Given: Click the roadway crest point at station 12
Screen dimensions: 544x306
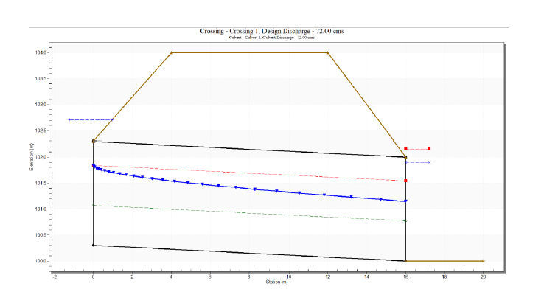Looking at the screenshot, I should point(327,52).
